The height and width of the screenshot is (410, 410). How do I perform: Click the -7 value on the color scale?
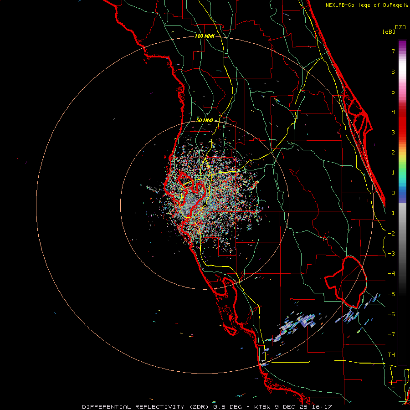click(391, 334)
